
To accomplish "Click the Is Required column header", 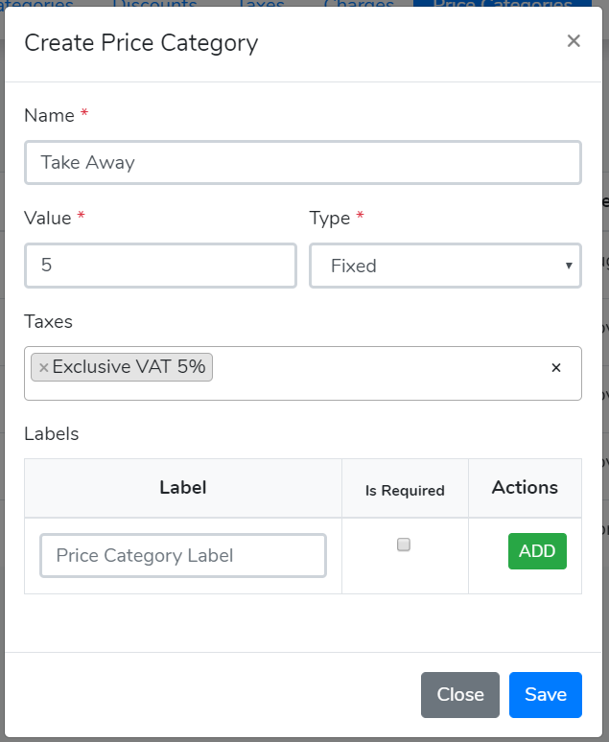I will coord(405,490).
